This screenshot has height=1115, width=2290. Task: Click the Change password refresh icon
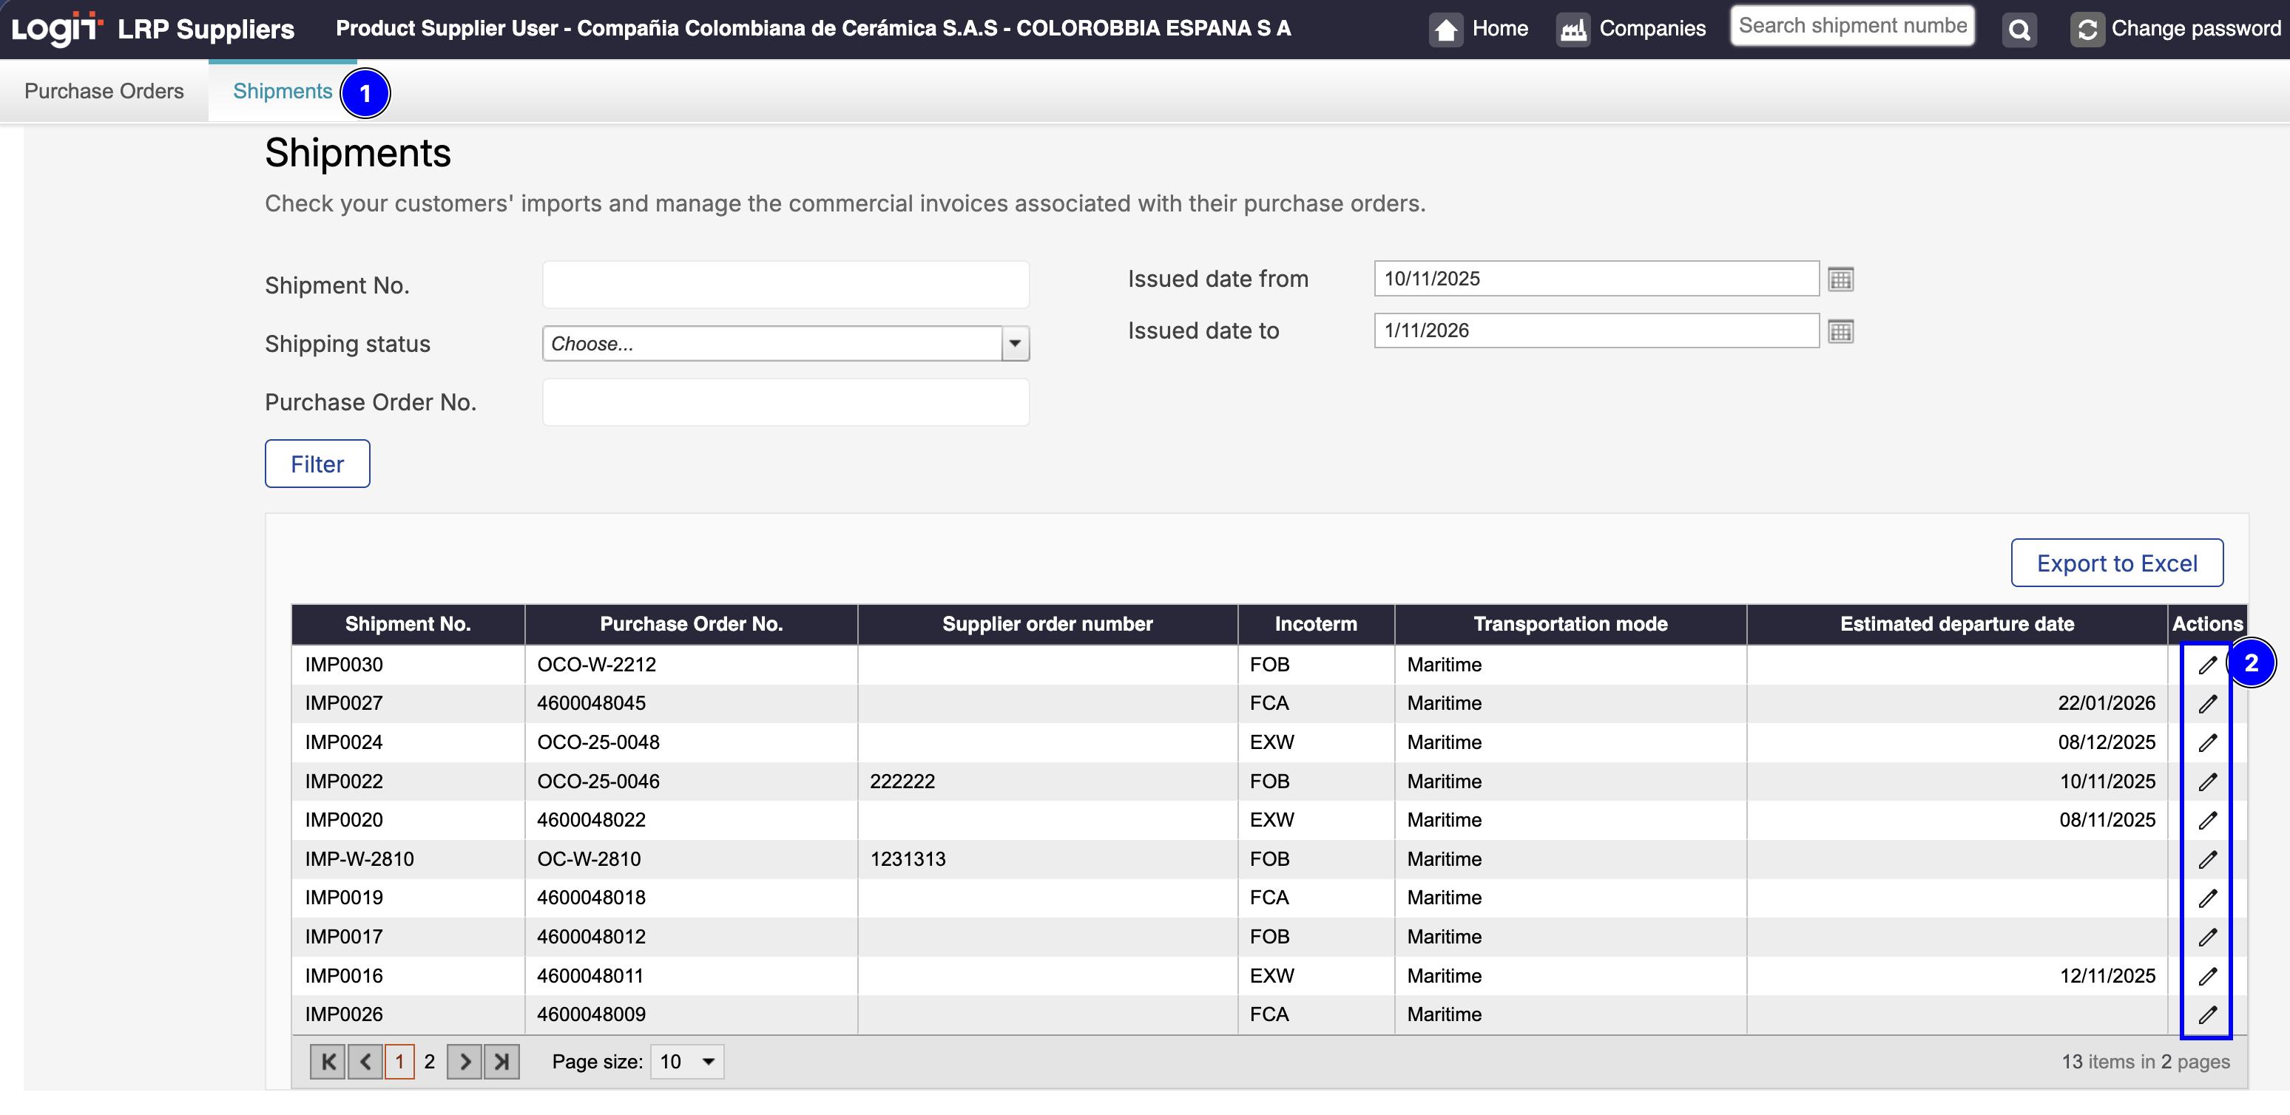2087,30
